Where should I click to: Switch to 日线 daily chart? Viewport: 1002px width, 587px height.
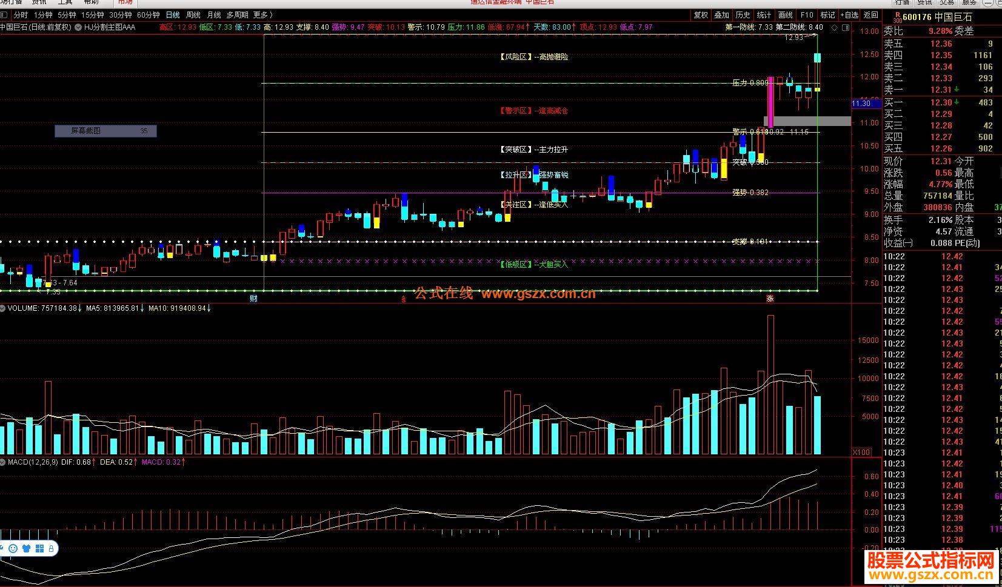click(173, 15)
